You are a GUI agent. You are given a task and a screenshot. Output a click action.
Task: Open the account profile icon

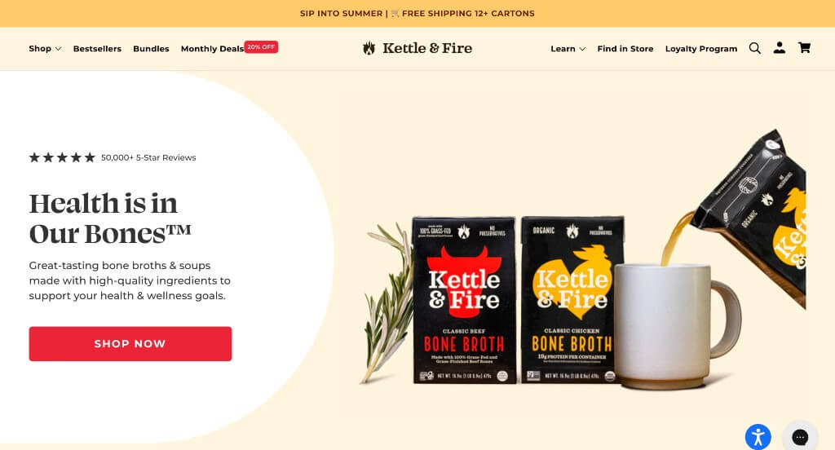pos(779,48)
